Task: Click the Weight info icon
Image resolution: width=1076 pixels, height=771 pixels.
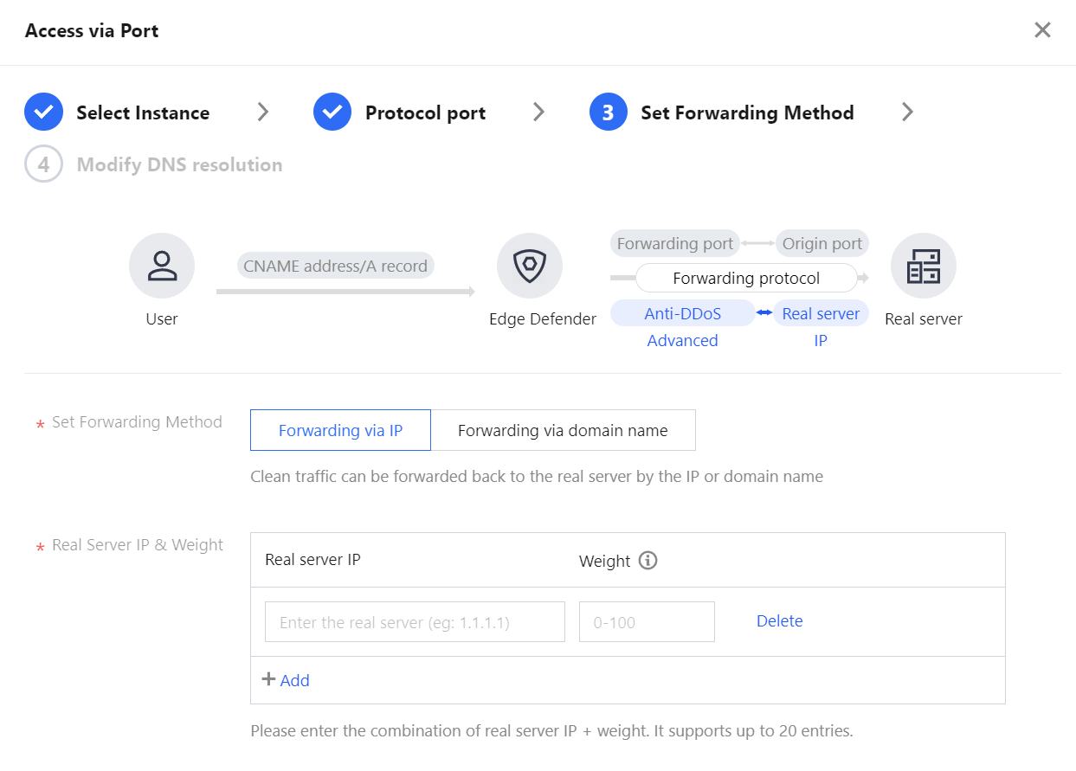Action: 648,561
